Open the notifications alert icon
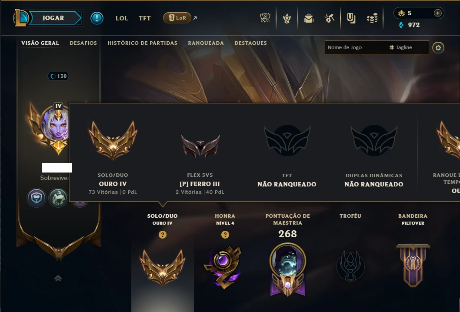 pyautogui.click(x=97, y=18)
